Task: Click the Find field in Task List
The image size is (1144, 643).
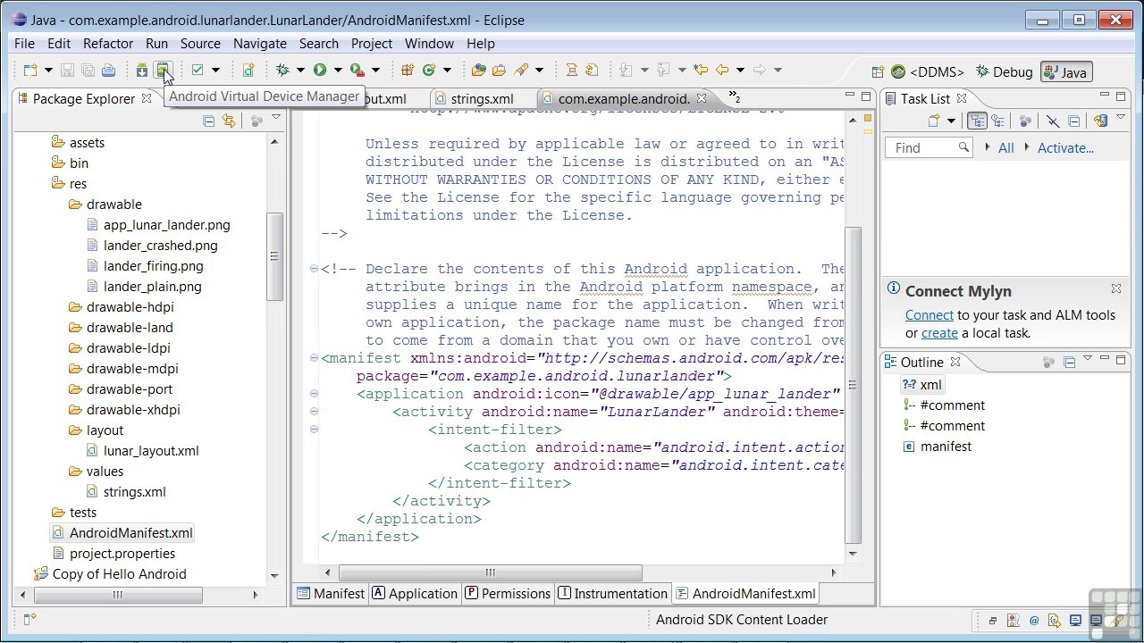Action: 929,147
